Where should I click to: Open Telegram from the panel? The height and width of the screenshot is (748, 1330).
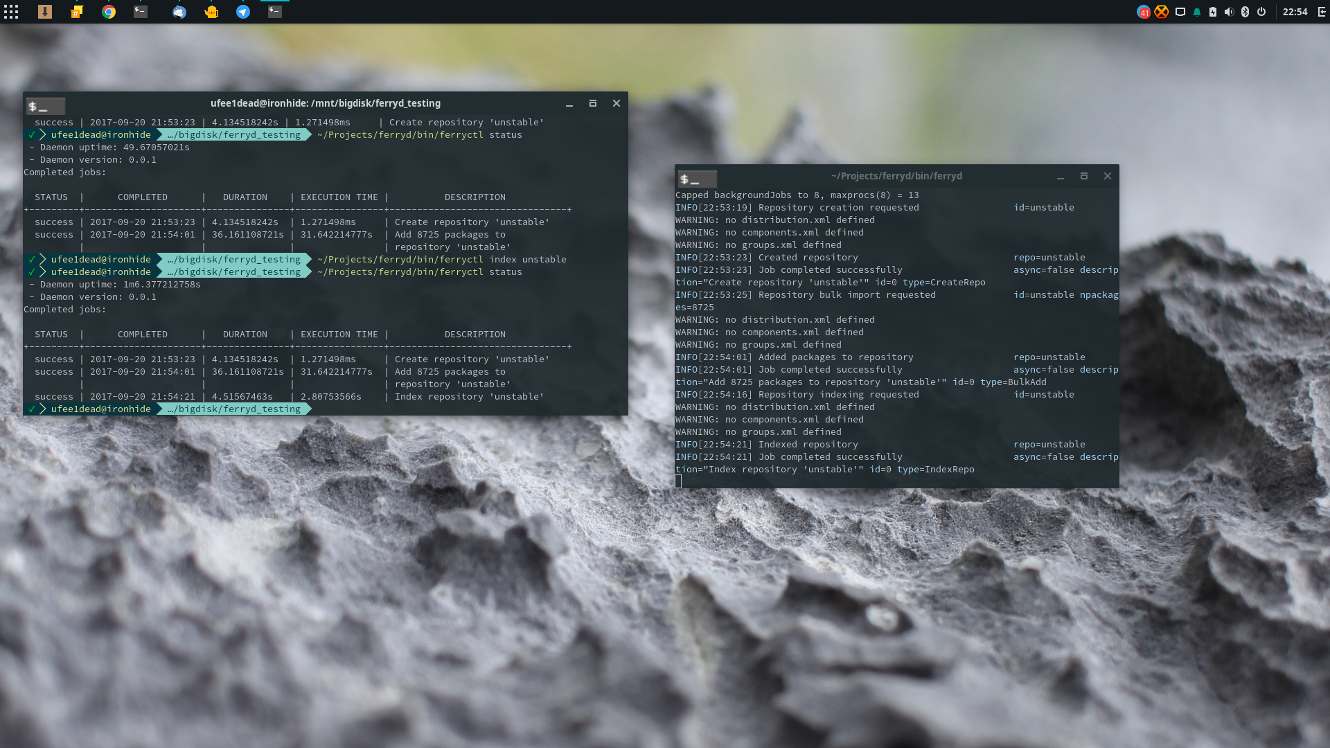tap(243, 12)
